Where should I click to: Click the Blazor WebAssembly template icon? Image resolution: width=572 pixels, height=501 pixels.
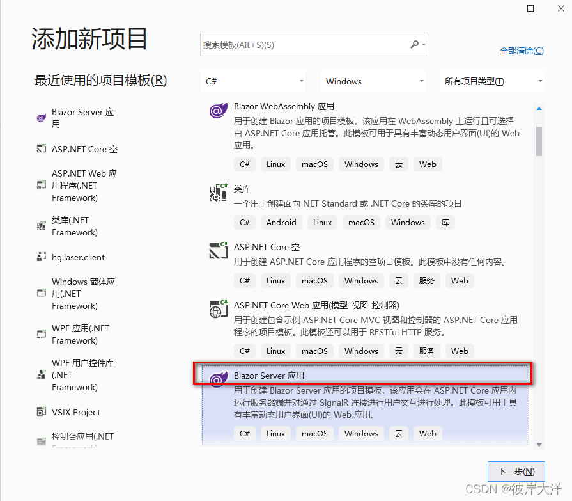click(218, 110)
